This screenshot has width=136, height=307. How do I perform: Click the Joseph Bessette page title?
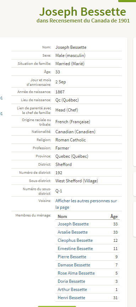pyautogui.click(x=82, y=12)
